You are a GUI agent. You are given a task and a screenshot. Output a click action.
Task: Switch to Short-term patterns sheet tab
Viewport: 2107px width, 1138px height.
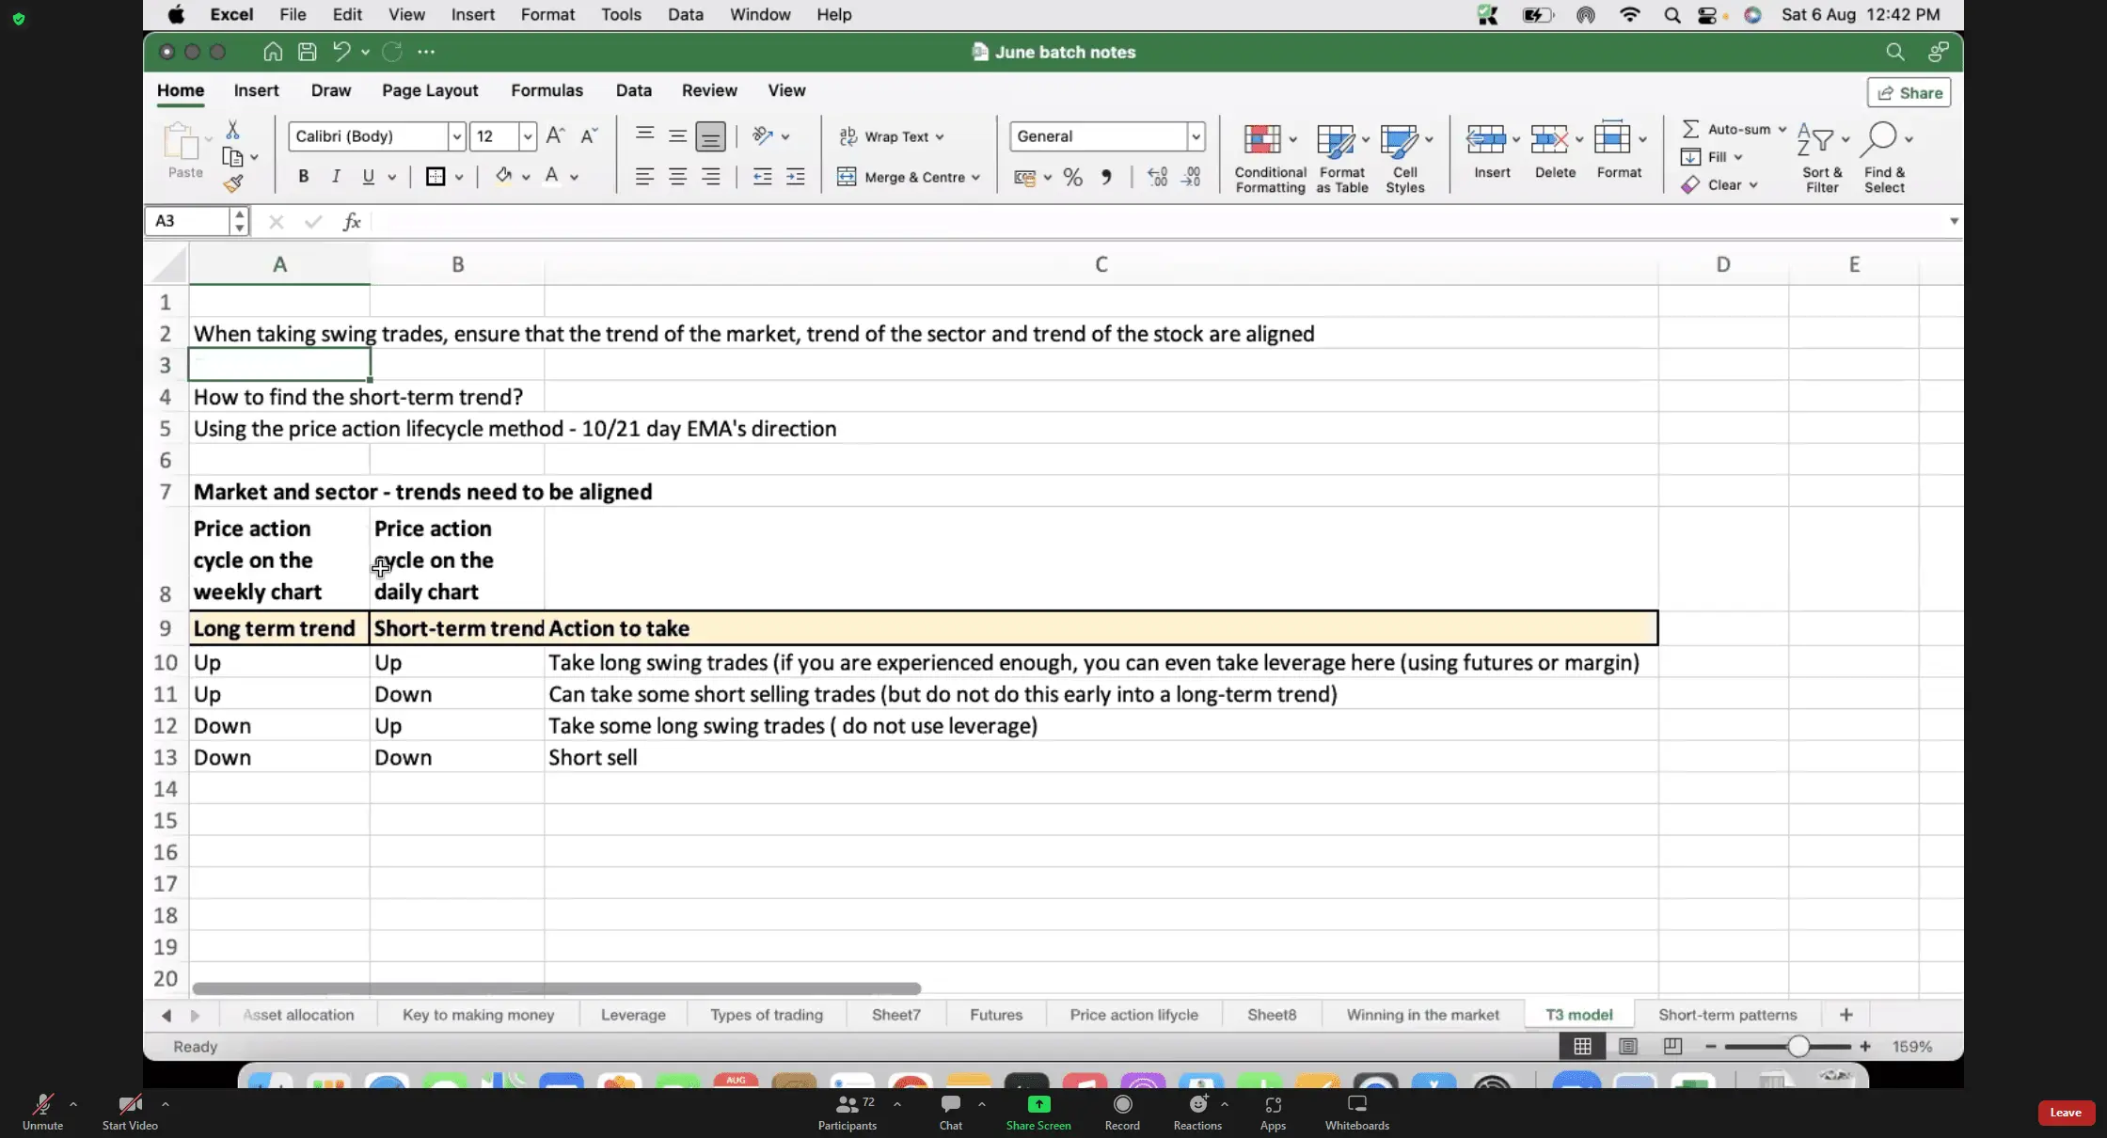1727,1015
